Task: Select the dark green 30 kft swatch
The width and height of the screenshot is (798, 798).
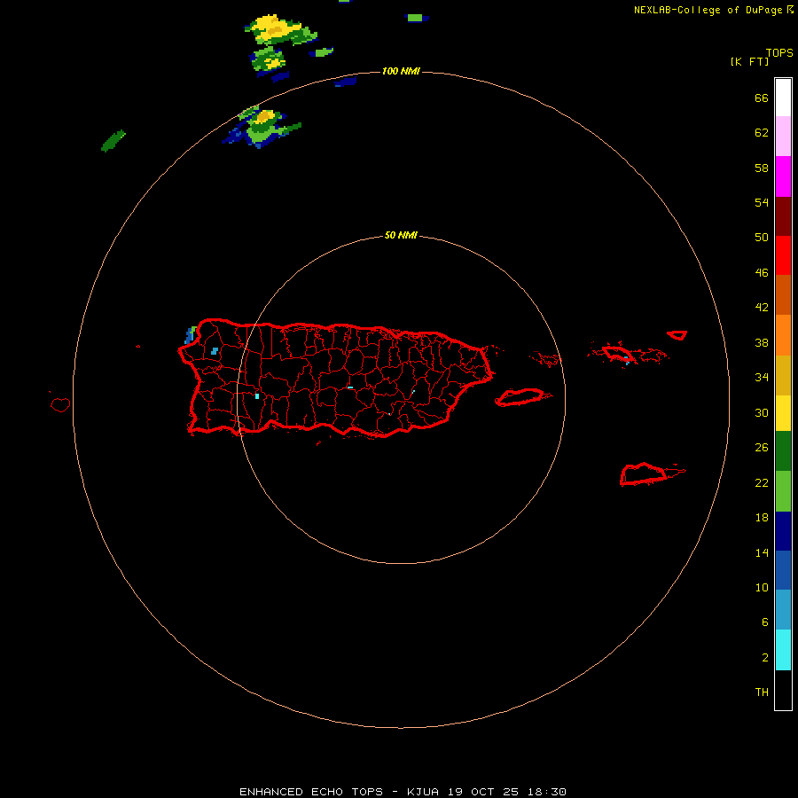Action: pyautogui.click(x=783, y=451)
